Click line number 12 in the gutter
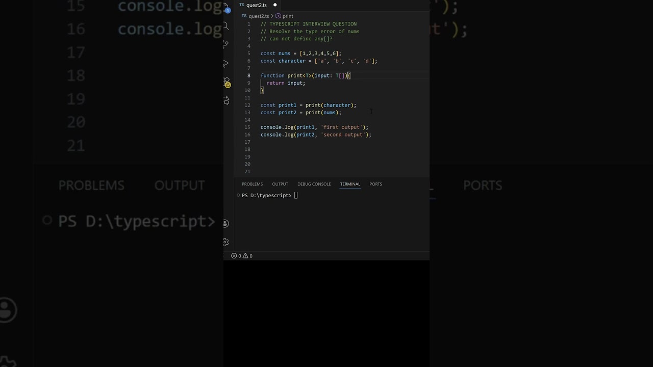The image size is (653, 367). tap(247, 105)
